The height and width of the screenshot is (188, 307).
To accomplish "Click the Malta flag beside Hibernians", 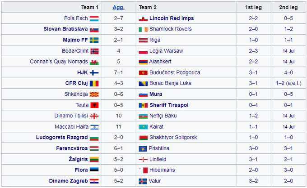I will pos(142,170).
